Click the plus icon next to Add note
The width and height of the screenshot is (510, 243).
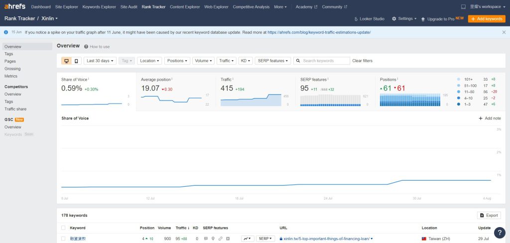pos(481,119)
